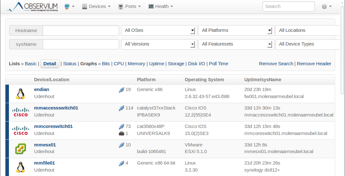Image resolution: width=345 pixels, height=176 pixels.
Task: Open the All Locations dropdown
Action: [308, 30]
